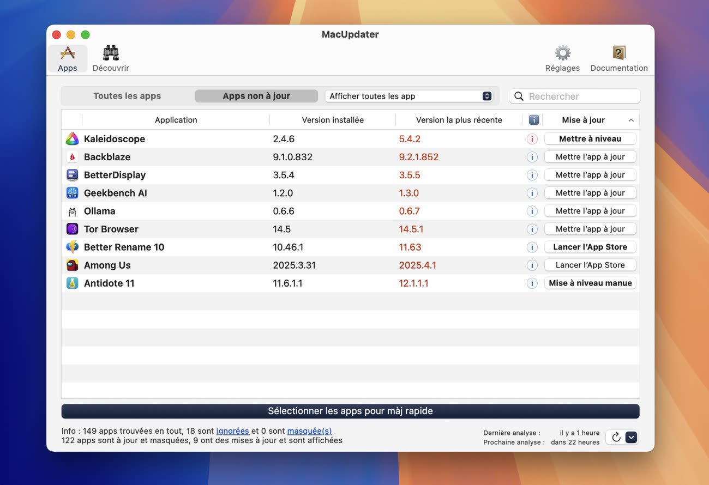Show info for Ollama update

click(x=532, y=211)
